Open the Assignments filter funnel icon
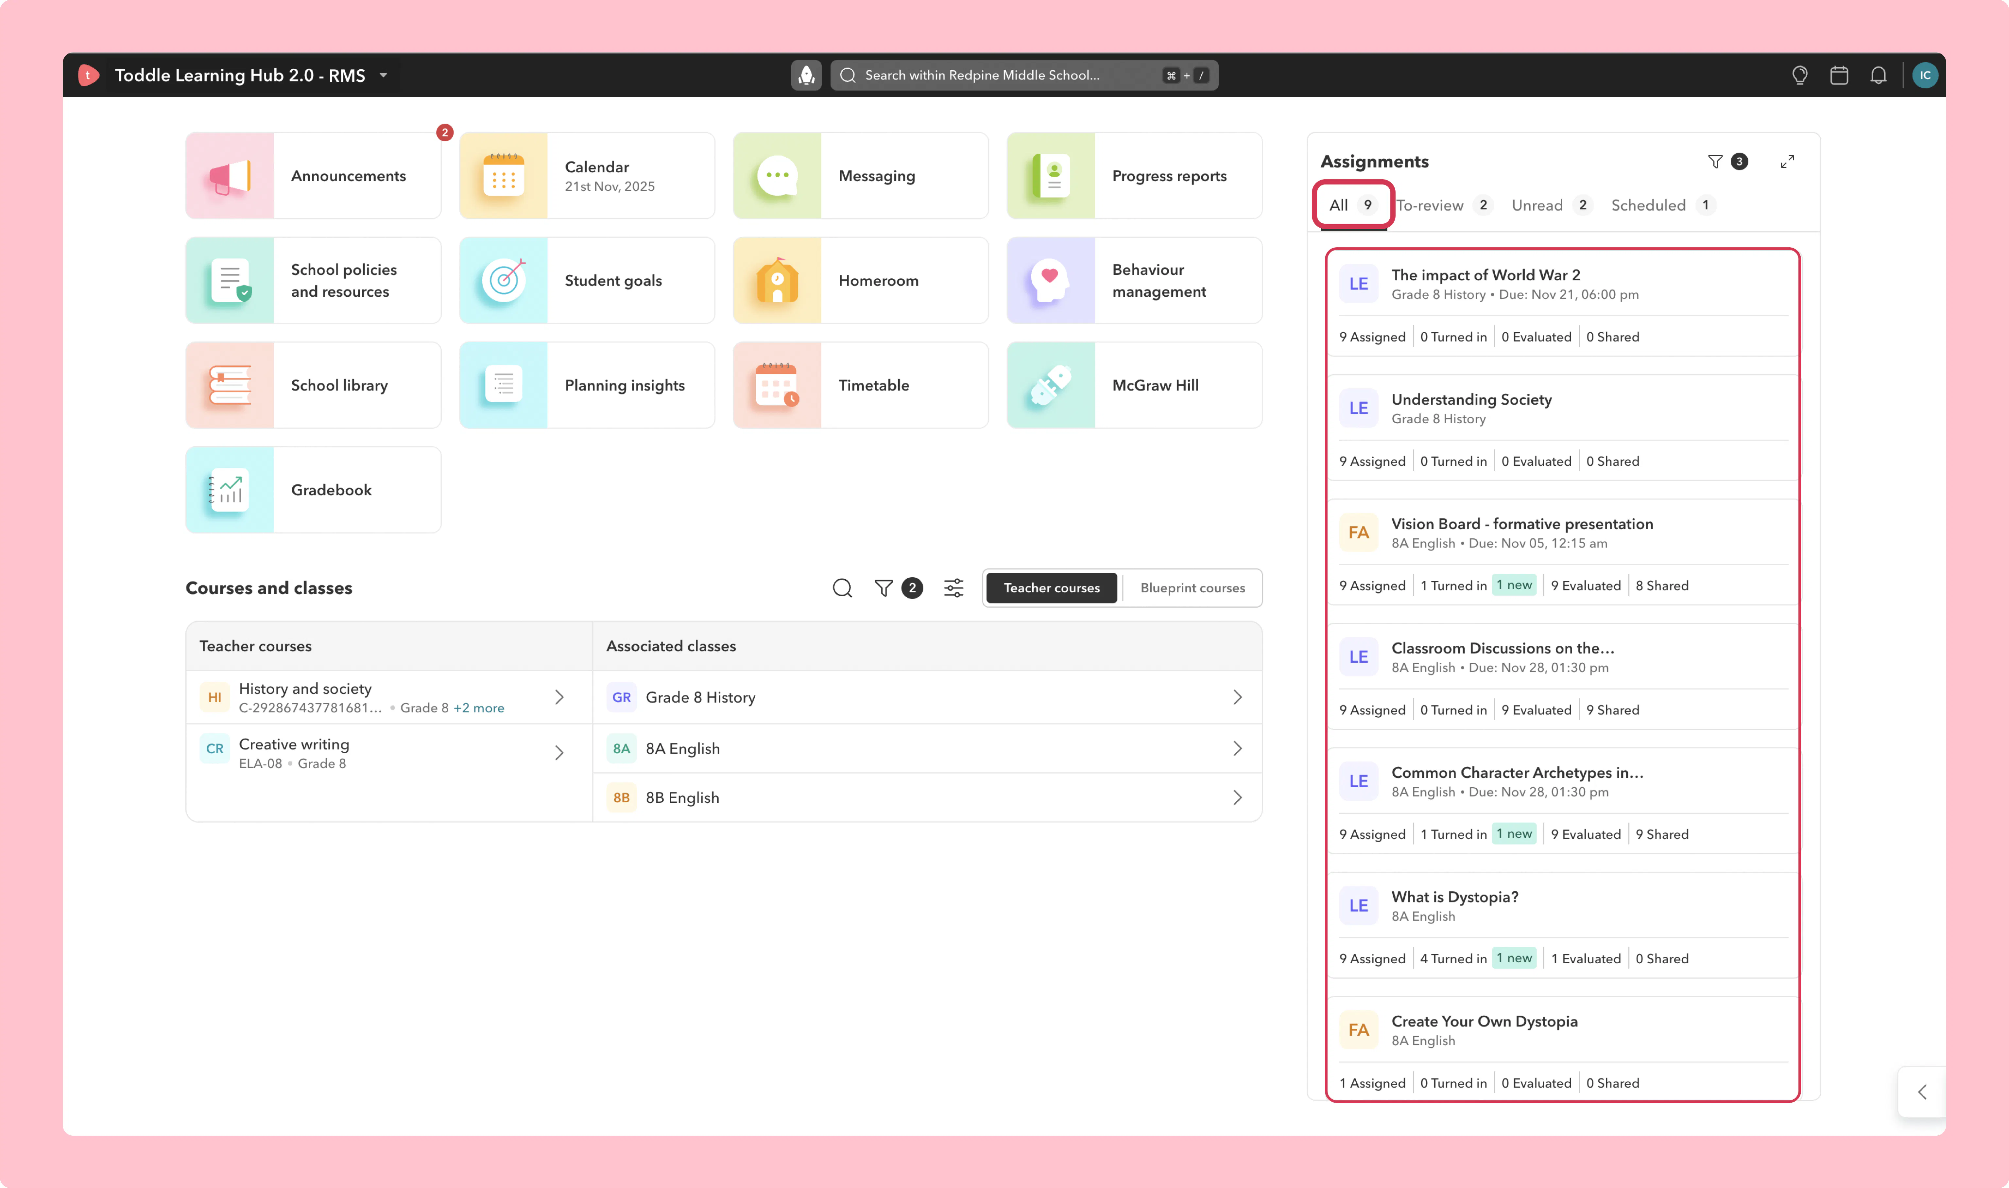Screen dimensions: 2009x1188 coord(1715,162)
